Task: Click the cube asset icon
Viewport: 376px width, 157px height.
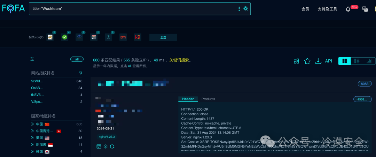Action: (105, 147)
